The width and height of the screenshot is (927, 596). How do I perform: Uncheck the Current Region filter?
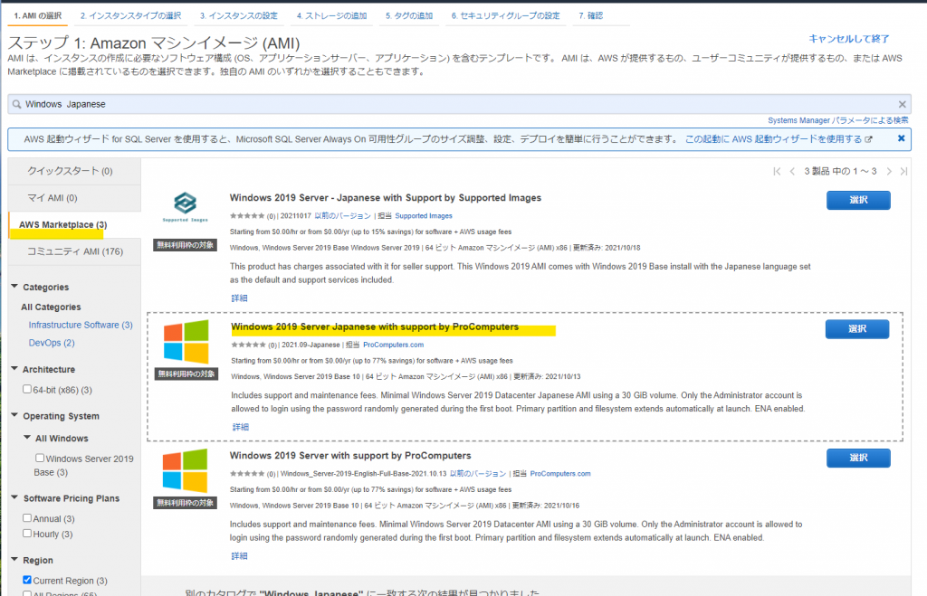[27, 580]
